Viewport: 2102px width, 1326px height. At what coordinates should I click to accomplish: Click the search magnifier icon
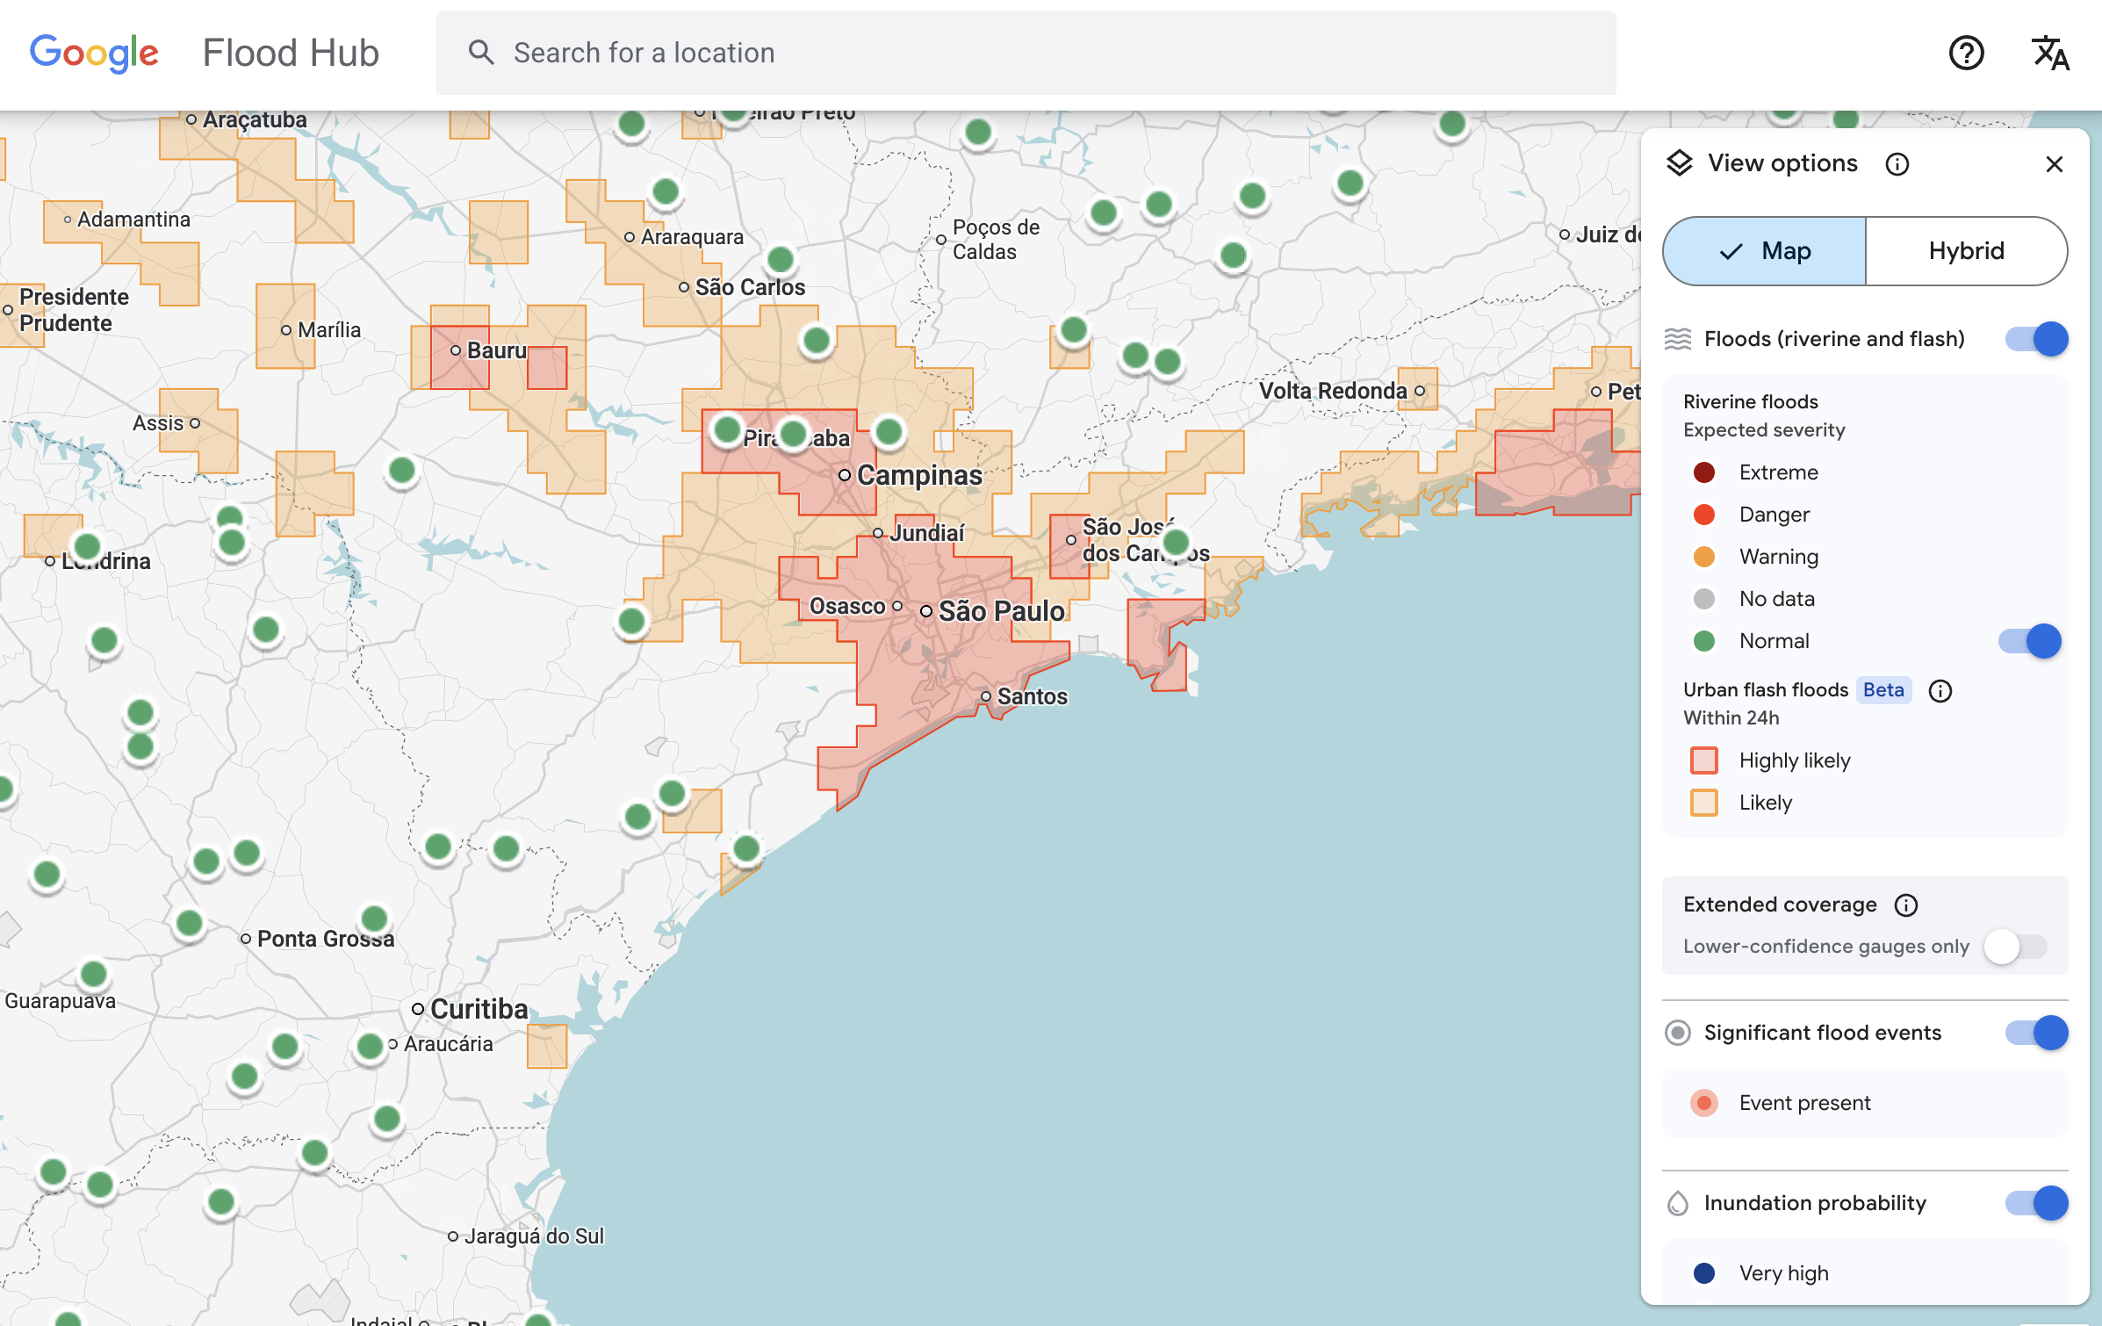[x=481, y=53]
